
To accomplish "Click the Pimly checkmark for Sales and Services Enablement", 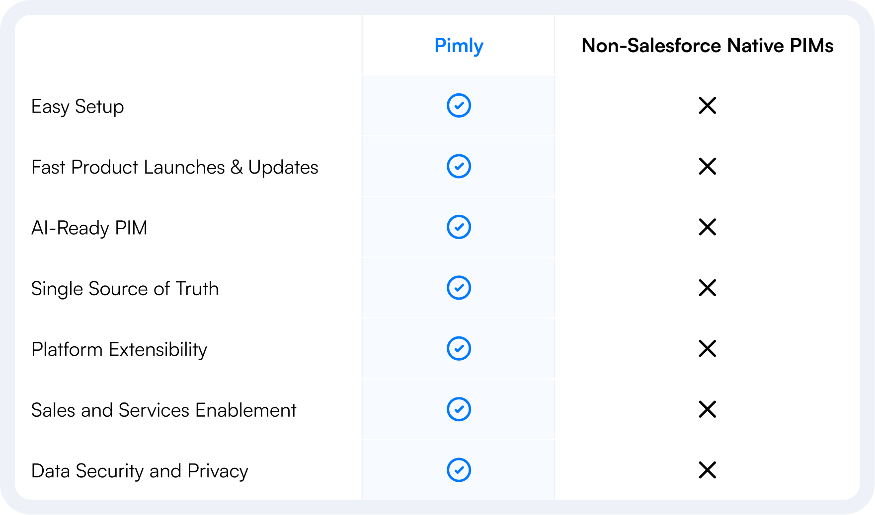I will (459, 409).
